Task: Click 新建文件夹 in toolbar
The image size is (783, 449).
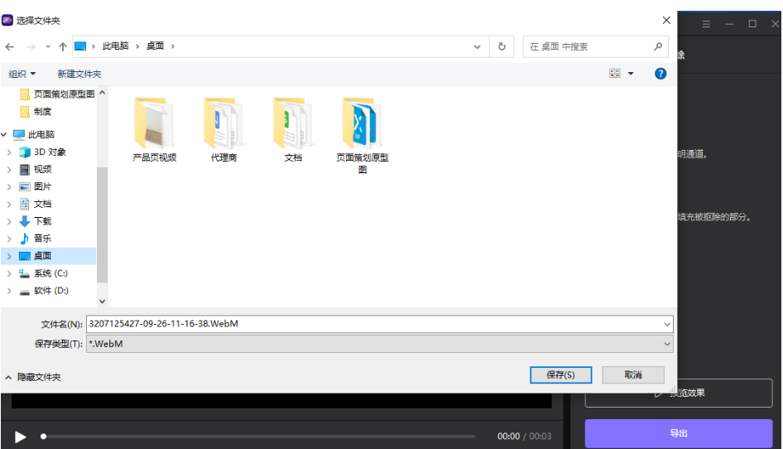Action: (79, 74)
